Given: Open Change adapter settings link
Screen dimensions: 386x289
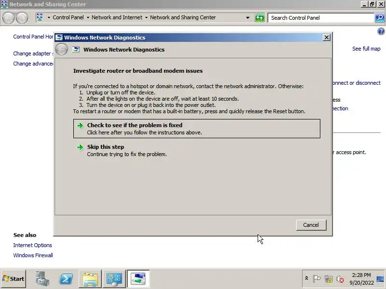Looking at the screenshot, I should [33, 53].
